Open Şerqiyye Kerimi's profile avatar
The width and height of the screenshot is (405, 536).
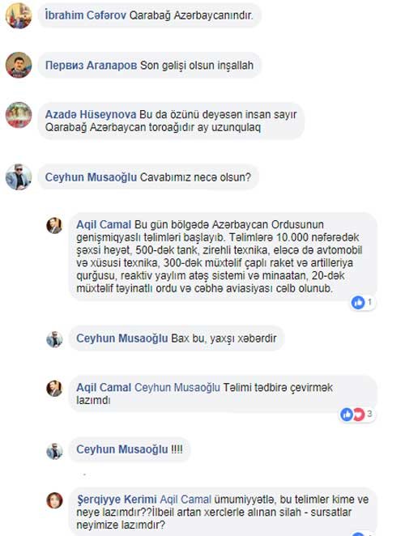point(54,500)
